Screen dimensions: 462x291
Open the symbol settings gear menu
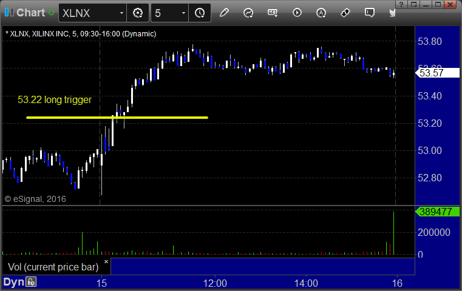point(138,13)
